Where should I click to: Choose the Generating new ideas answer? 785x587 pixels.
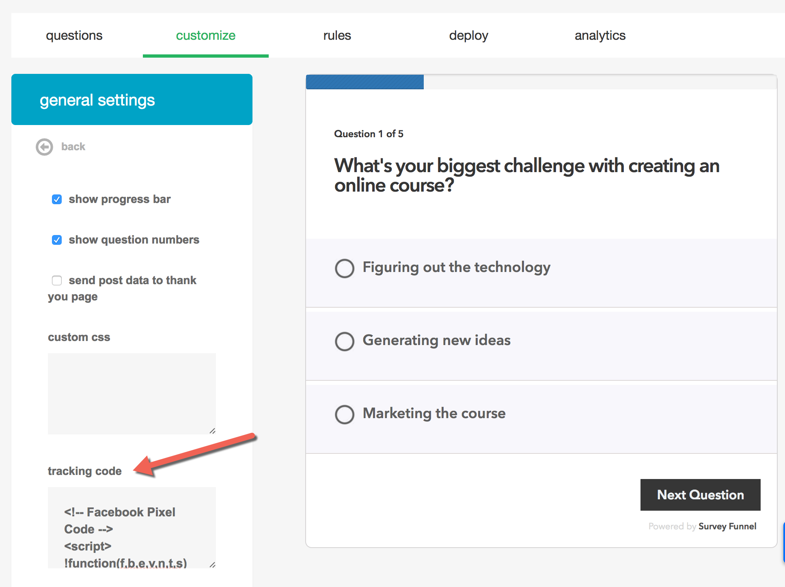click(345, 341)
